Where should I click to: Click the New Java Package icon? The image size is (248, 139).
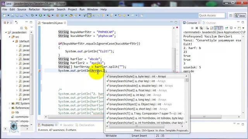click(58, 15)
